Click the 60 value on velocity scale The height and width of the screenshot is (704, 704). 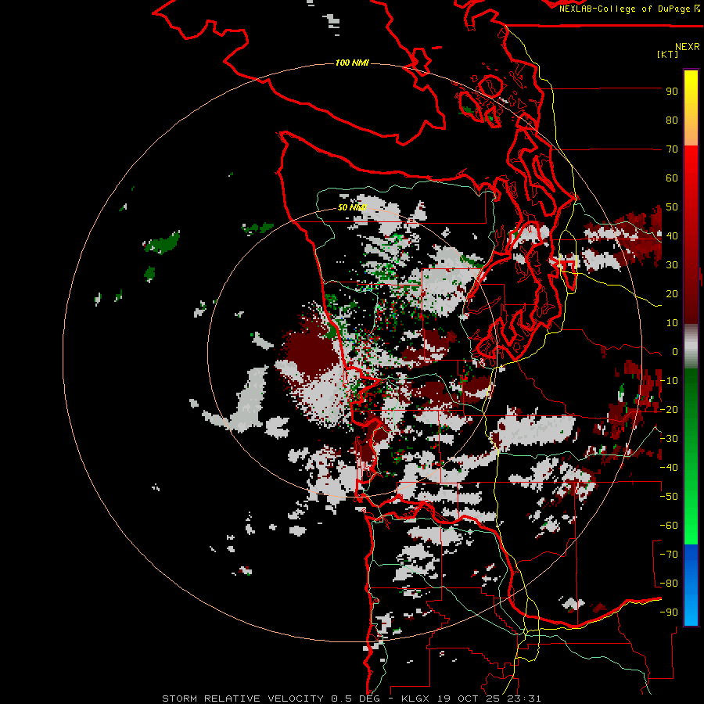(672, 178)
